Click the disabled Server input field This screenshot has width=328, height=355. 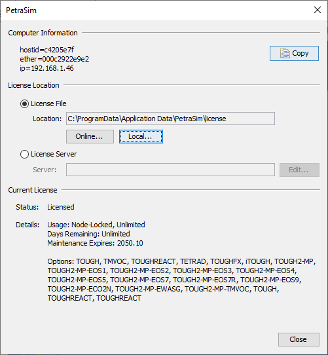click(x=170, y=170)
